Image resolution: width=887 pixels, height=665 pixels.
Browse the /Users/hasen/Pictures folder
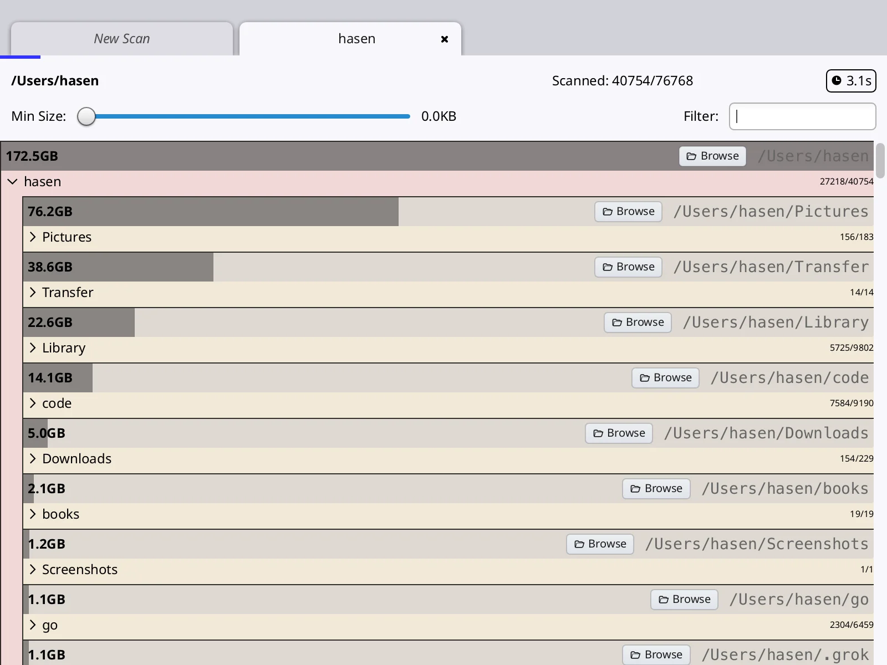[x=628, y=212]
